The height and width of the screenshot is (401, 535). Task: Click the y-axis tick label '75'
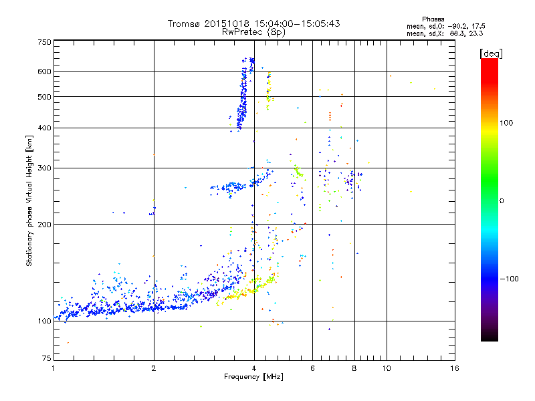(x=47, y=358)
